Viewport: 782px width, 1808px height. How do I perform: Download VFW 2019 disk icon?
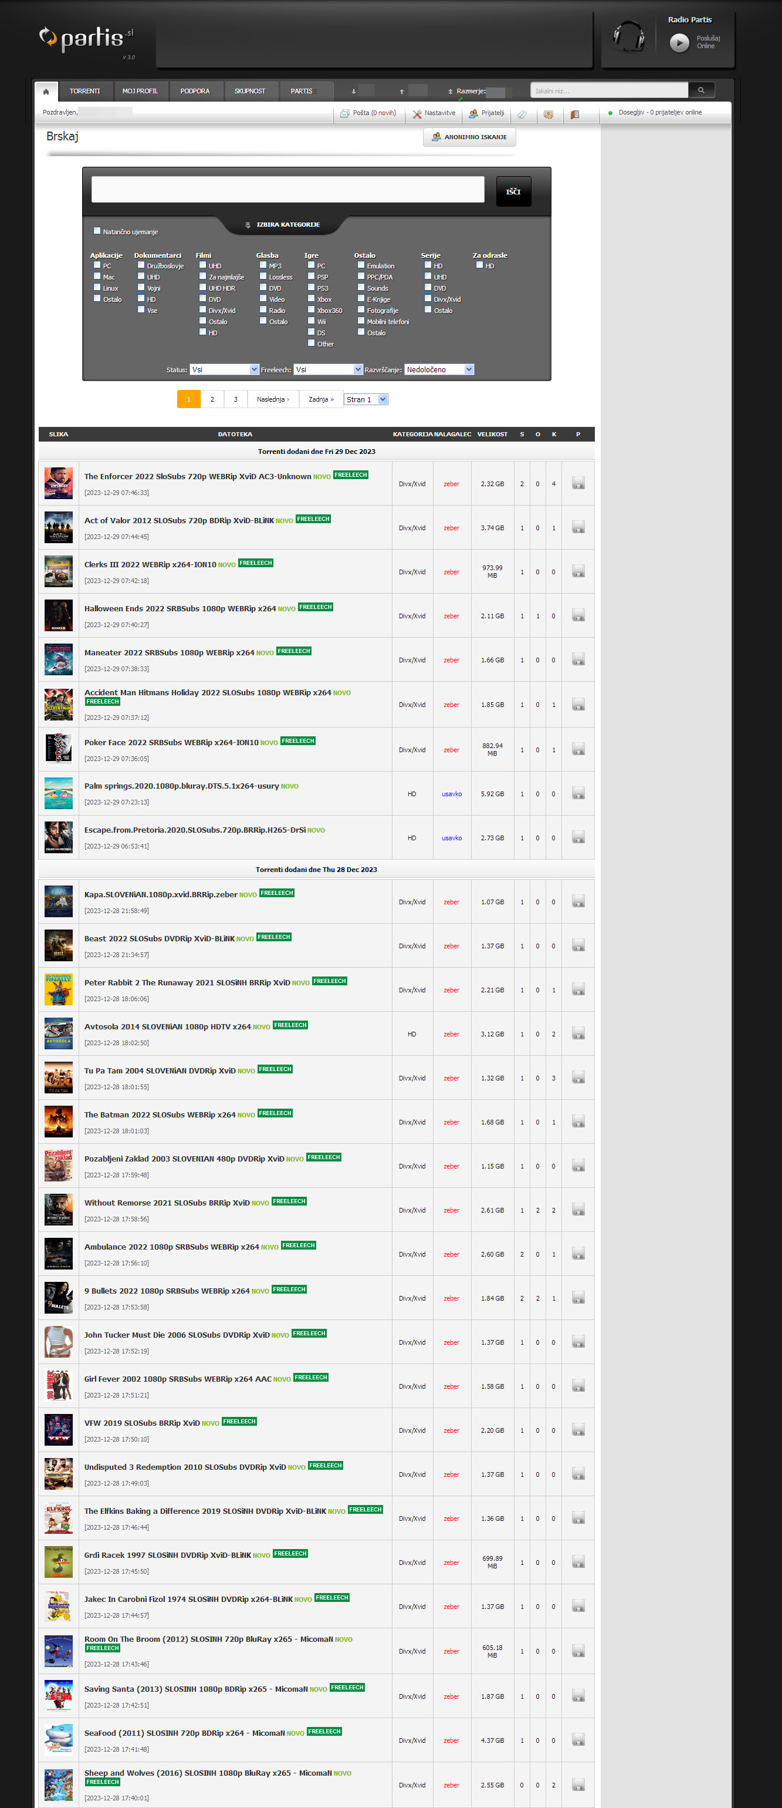point(578,1430)
